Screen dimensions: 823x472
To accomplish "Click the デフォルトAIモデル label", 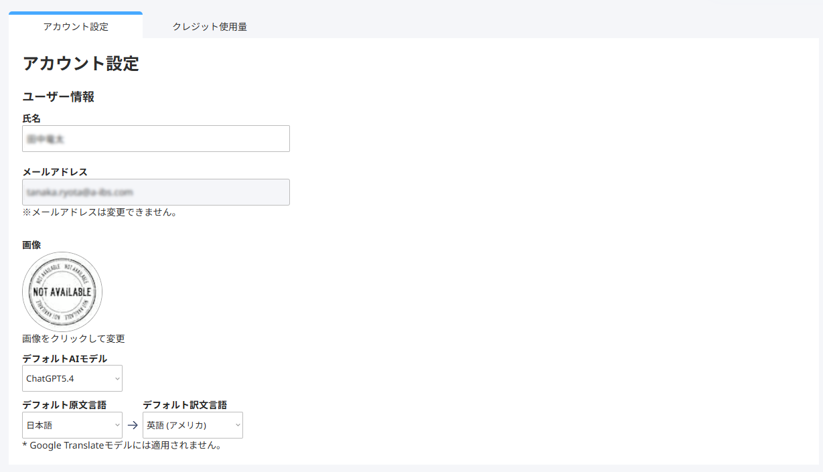I will (x=64, y=359).
